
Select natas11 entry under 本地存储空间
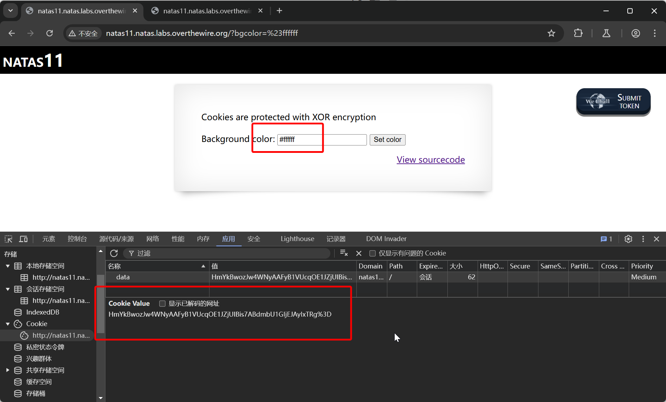point(56,278)
